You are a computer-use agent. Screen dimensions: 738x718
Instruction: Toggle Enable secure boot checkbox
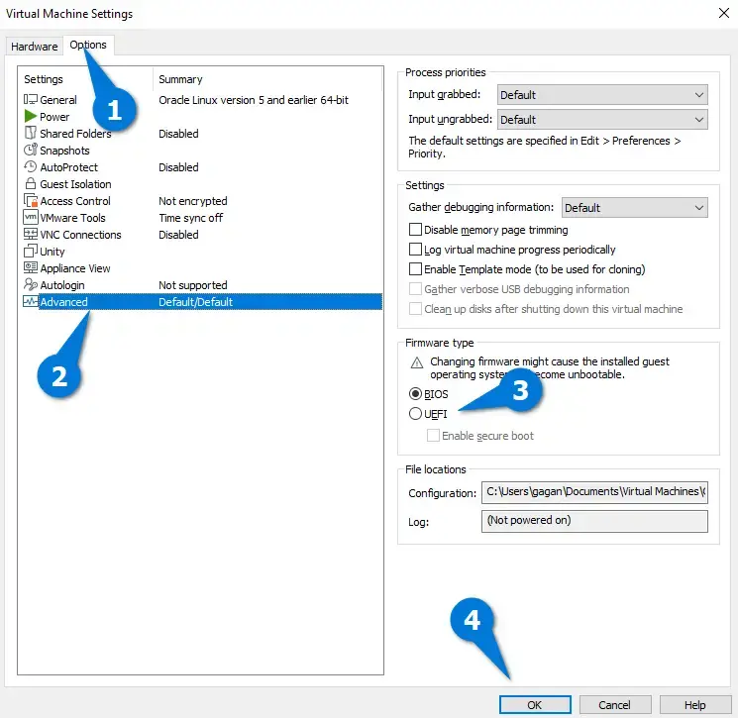(x=433, y=435)
